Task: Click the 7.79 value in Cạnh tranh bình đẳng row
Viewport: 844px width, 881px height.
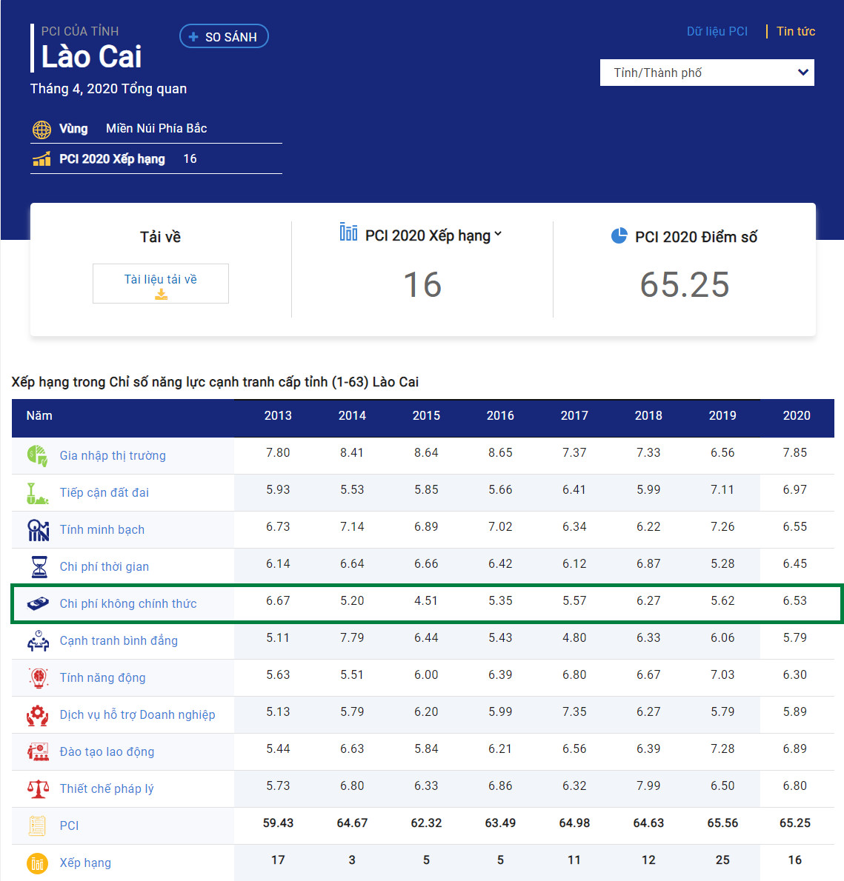Action: point(352,637)
